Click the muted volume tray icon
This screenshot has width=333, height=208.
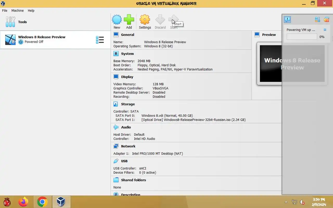[302, 202]
